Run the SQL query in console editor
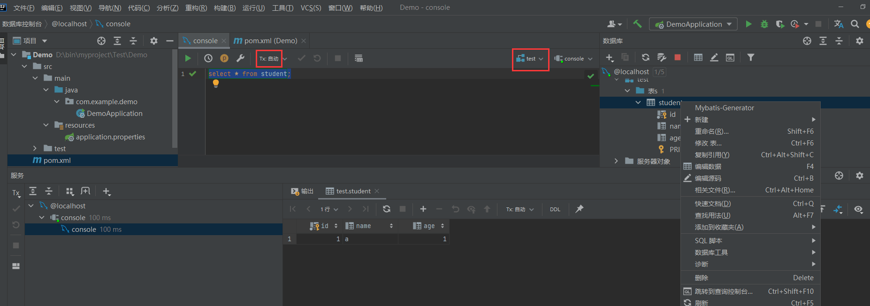This screenshot has height=306, width=870. pos(188,58)
